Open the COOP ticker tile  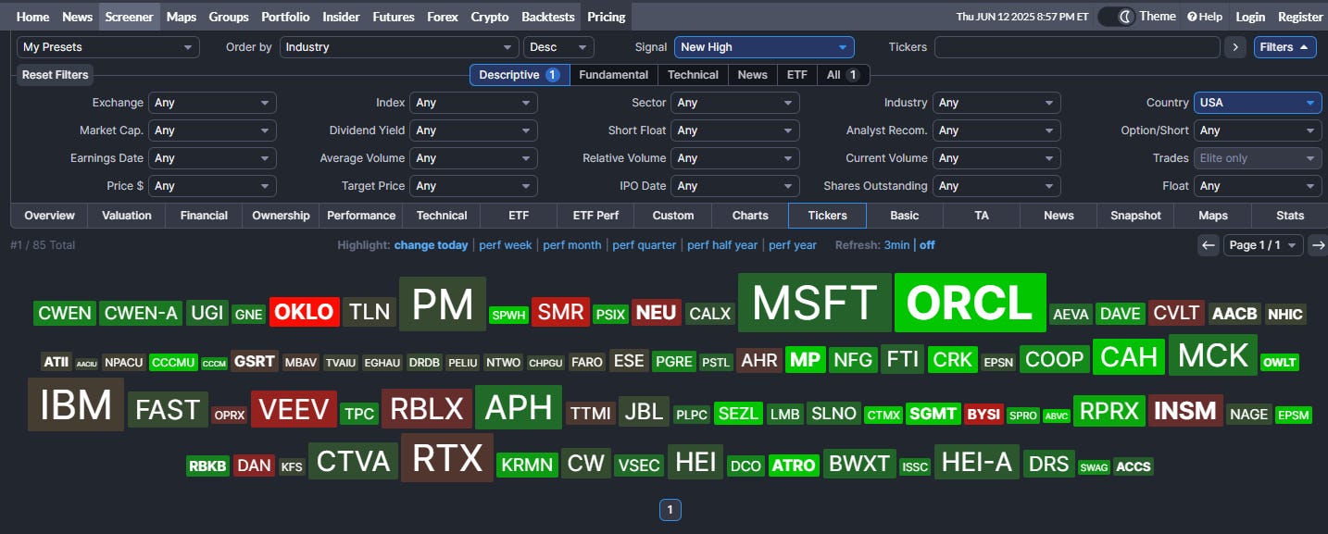pos(1055,358)
